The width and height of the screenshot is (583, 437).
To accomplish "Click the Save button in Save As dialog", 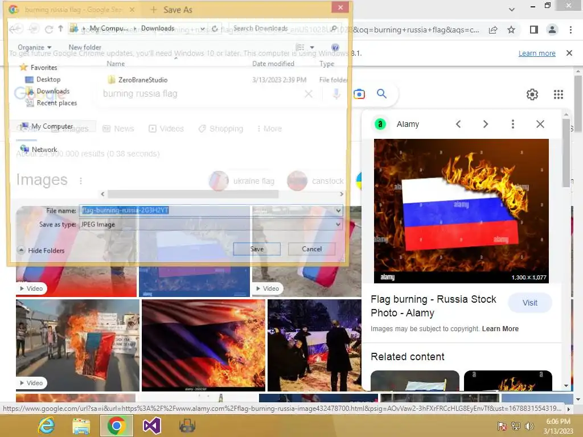I will pyautogui.click(x=257, y=249).
